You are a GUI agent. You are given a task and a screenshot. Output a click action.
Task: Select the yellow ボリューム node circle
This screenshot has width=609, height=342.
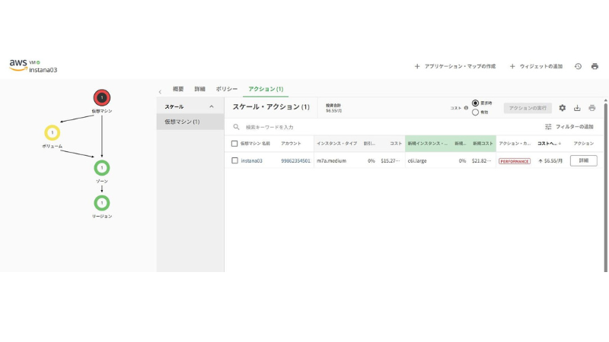[x=53, y=133]
